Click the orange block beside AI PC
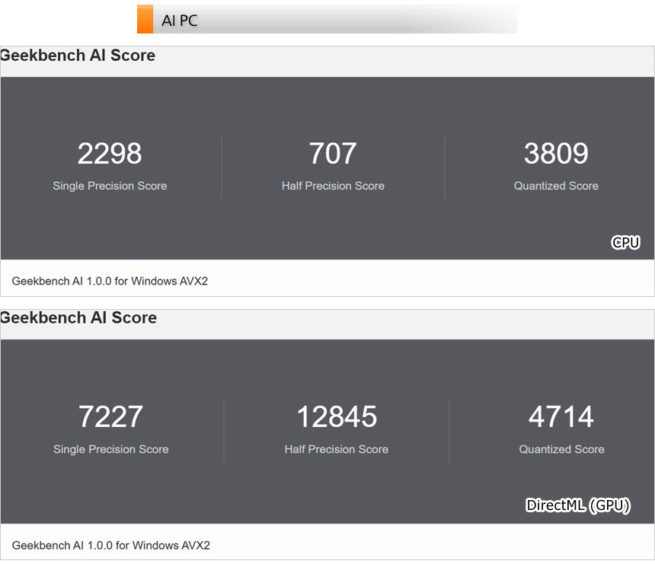The width and height of the screenshot is (655, 564). coord(145,20)
